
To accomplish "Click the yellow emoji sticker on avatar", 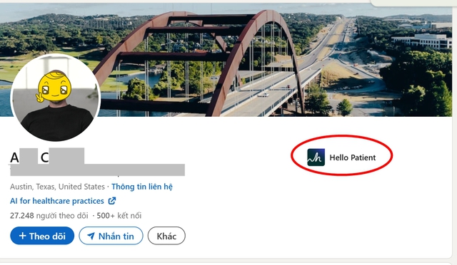I will tap(54, 86).
